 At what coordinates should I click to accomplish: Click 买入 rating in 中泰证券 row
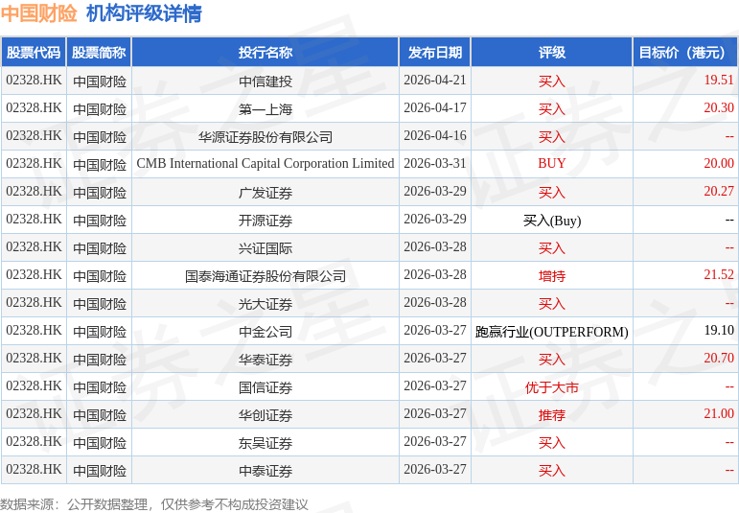coord(552,471)
